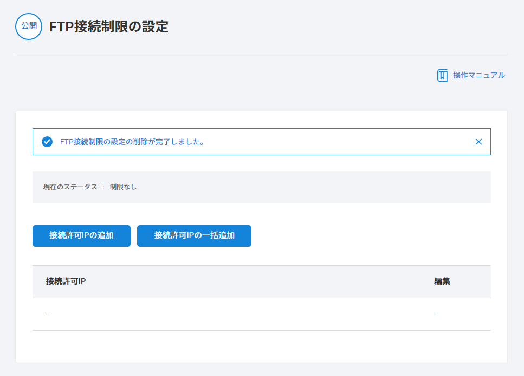Click the word FTP in the success notification
The height and width of the screenshot is (376, 524).
66,142
